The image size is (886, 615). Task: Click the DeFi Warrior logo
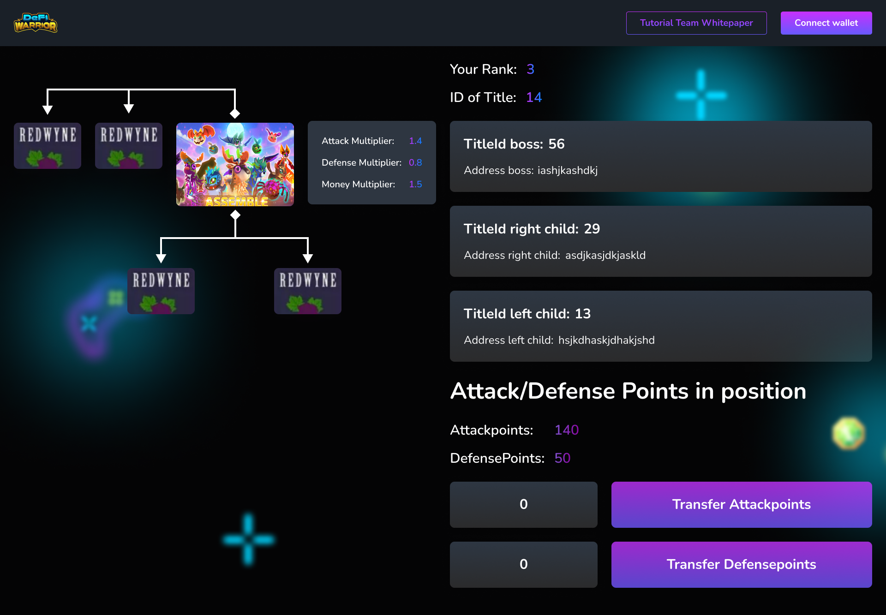(x=36, y=23)
